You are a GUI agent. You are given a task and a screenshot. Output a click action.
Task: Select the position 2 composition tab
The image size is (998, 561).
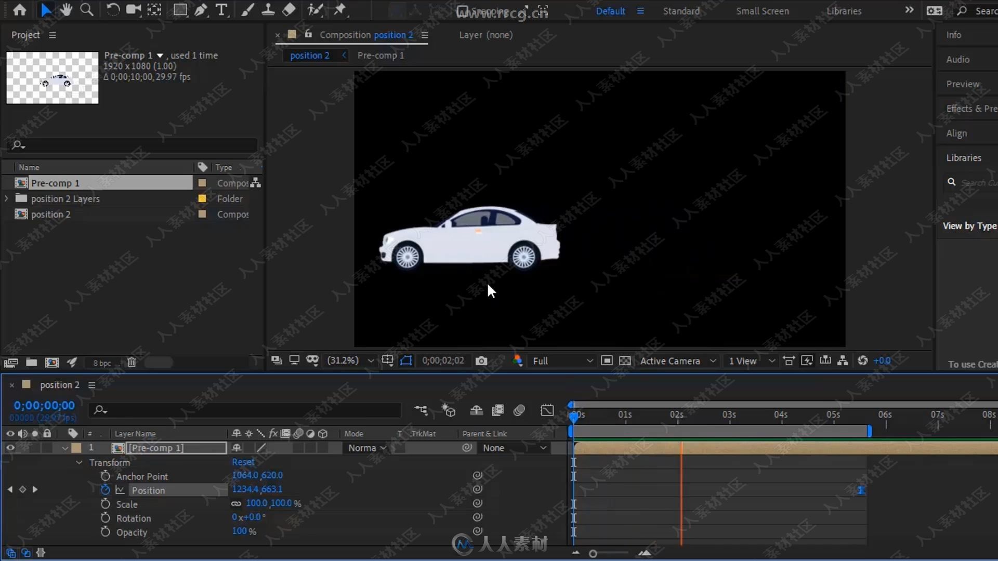click(x=310, y=56)
